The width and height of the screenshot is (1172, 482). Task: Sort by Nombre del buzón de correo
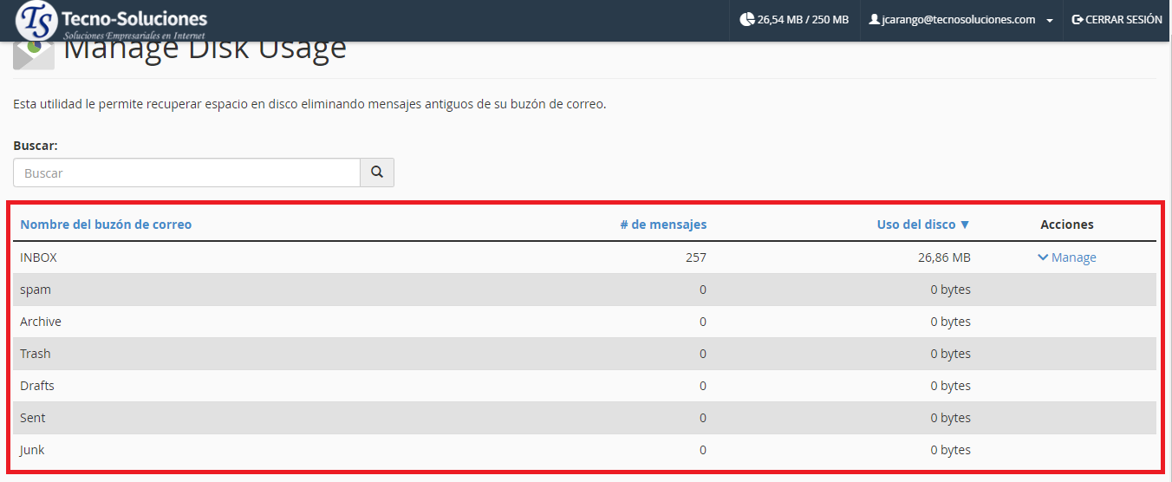pos(106,225)
